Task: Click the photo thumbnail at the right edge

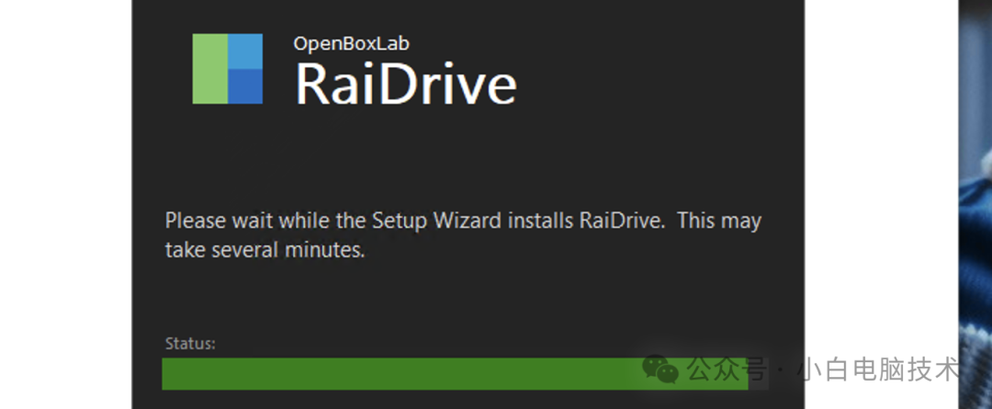Action: pyautogui.click(x=975, y=204)
